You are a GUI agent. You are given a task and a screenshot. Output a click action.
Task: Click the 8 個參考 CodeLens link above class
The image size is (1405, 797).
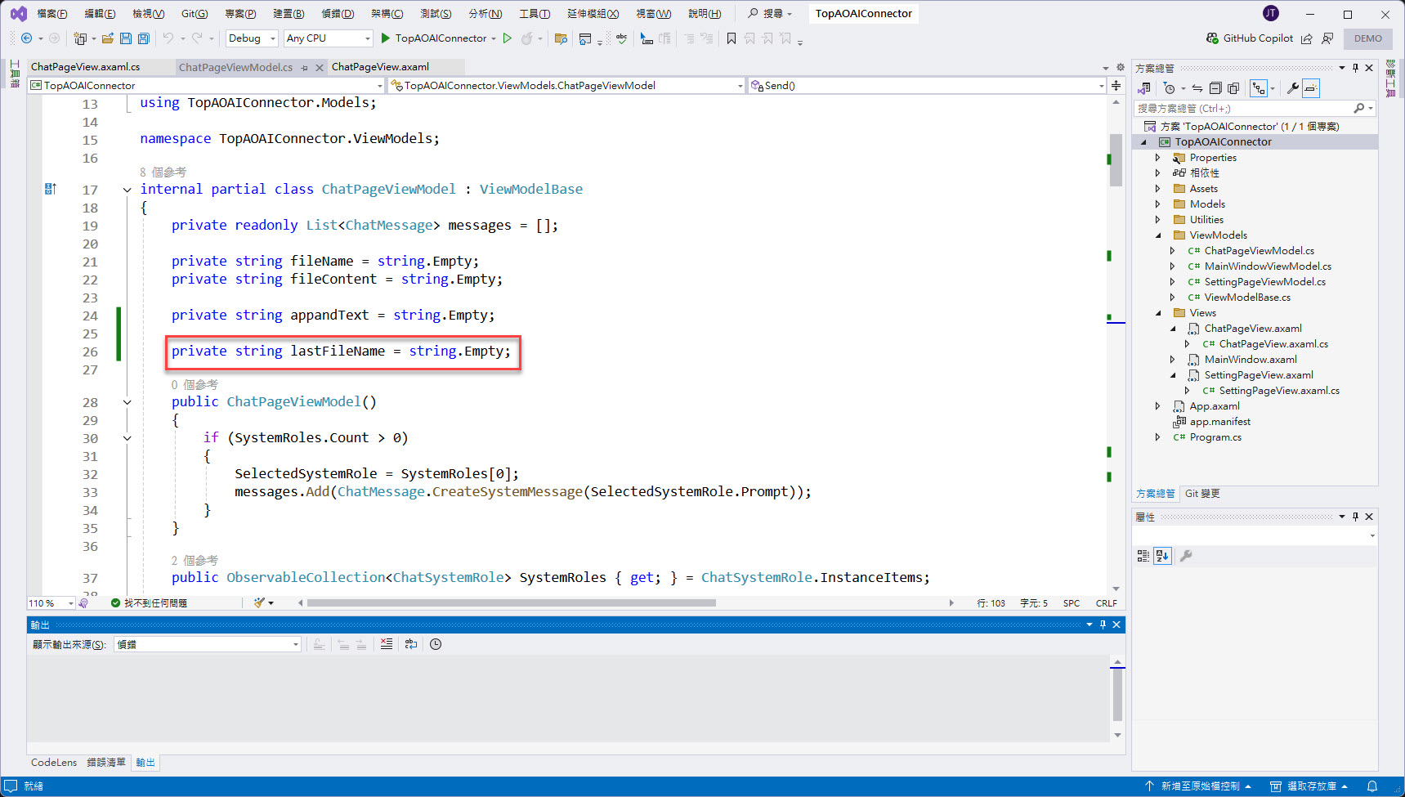tap(163, 172)
